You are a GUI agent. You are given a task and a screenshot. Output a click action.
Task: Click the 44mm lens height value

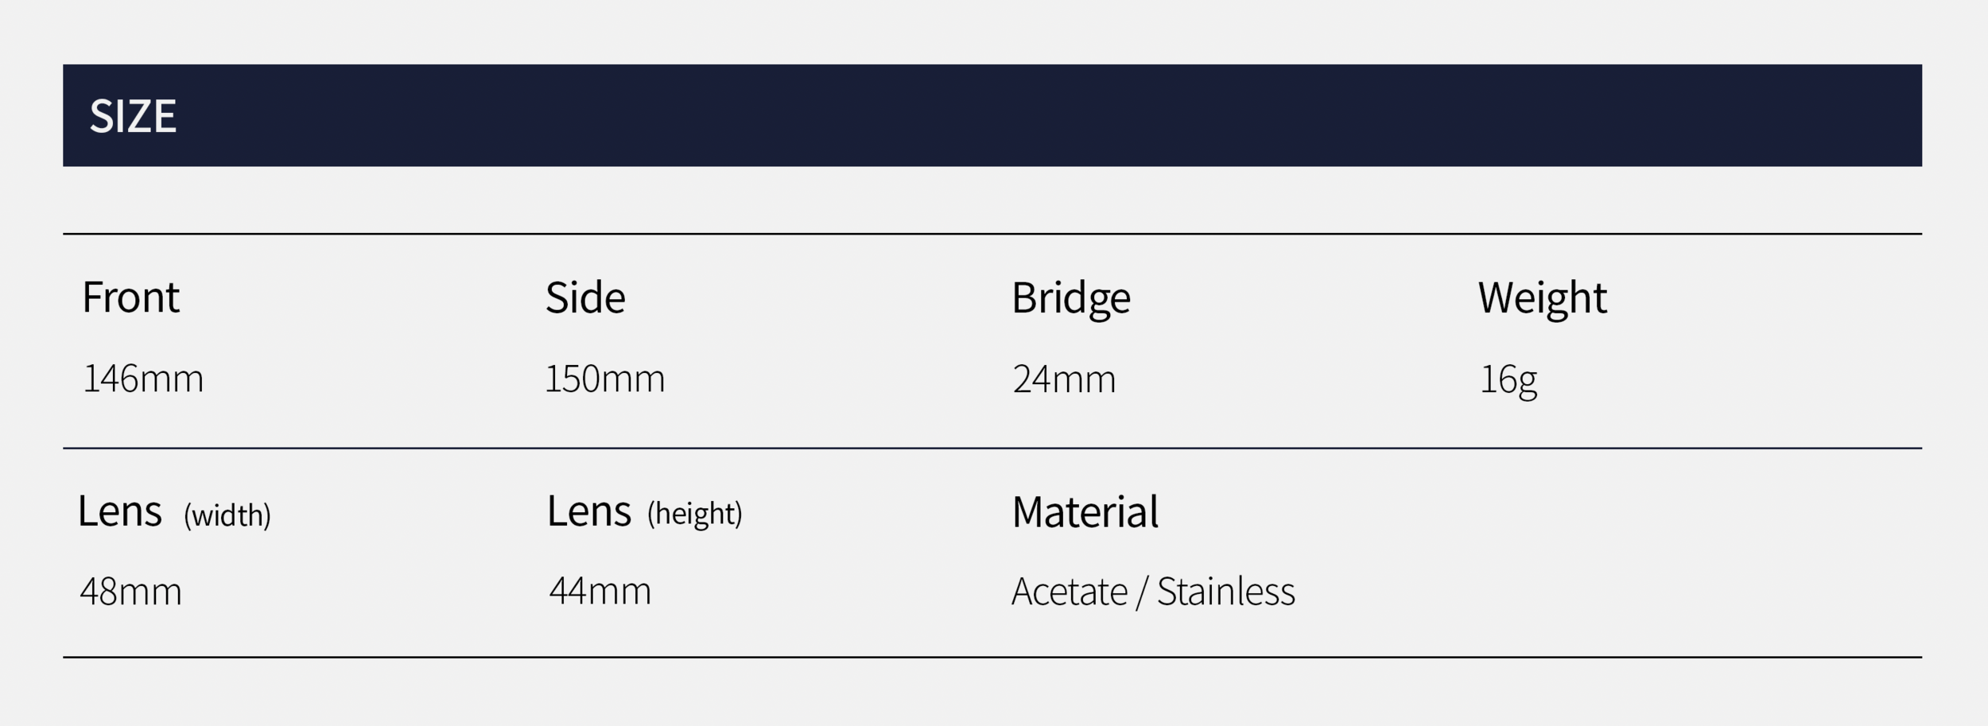click(x=600, y=591)
